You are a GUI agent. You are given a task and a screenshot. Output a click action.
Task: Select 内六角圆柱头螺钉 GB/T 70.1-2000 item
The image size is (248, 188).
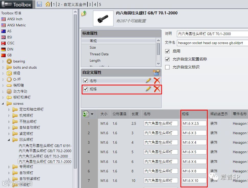45,162
